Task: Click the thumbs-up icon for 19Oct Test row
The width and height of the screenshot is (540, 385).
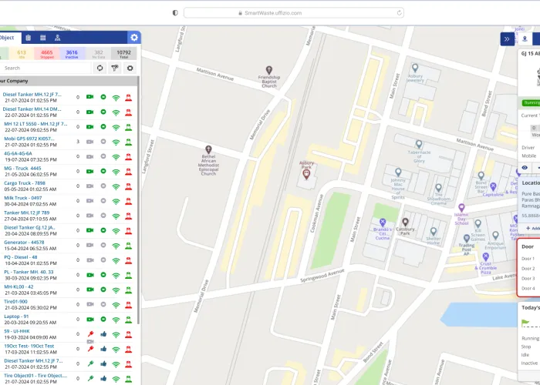Action: tap(103, 349)
